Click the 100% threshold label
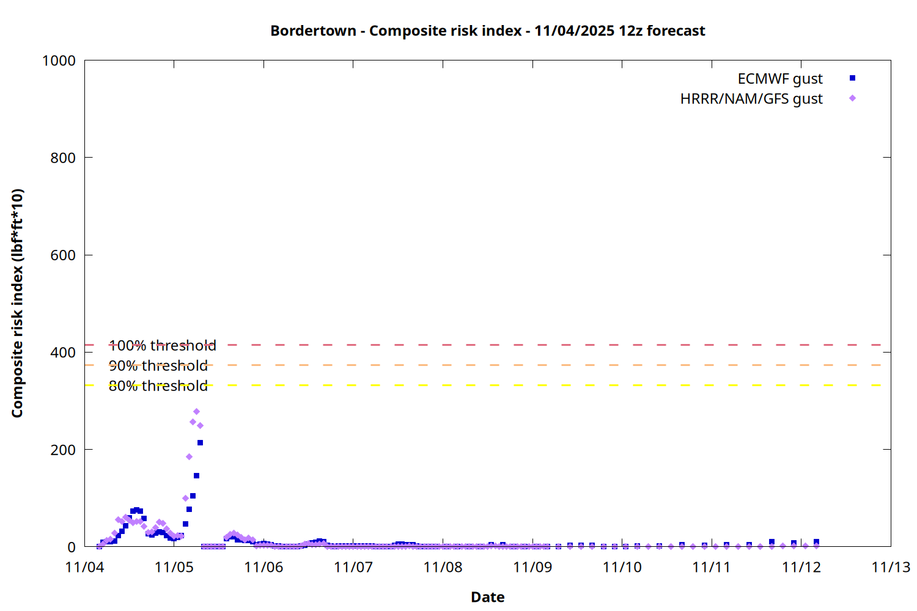This screenshot has height=611, width=917. click(162, 346)
